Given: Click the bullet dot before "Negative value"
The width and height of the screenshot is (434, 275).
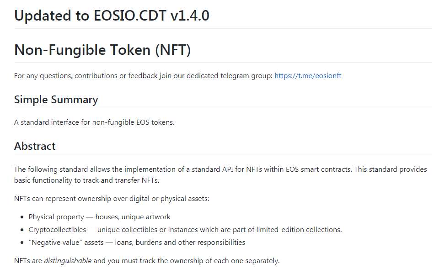Looking at the screenshot, I should point(23,243).
